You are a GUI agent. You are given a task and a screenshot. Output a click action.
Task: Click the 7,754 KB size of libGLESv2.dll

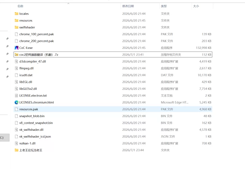(205, 89)
